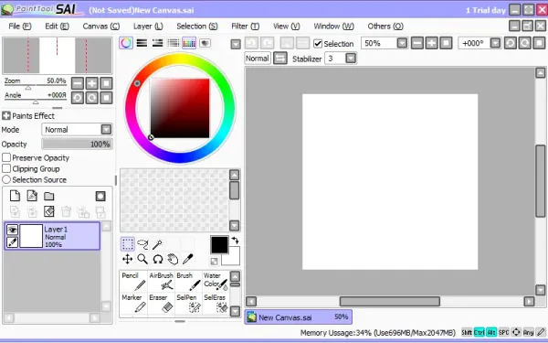Hide Layer1 with the eye icon
The width and height of the screenshot is (548, 343).
(x=12, y=230)
